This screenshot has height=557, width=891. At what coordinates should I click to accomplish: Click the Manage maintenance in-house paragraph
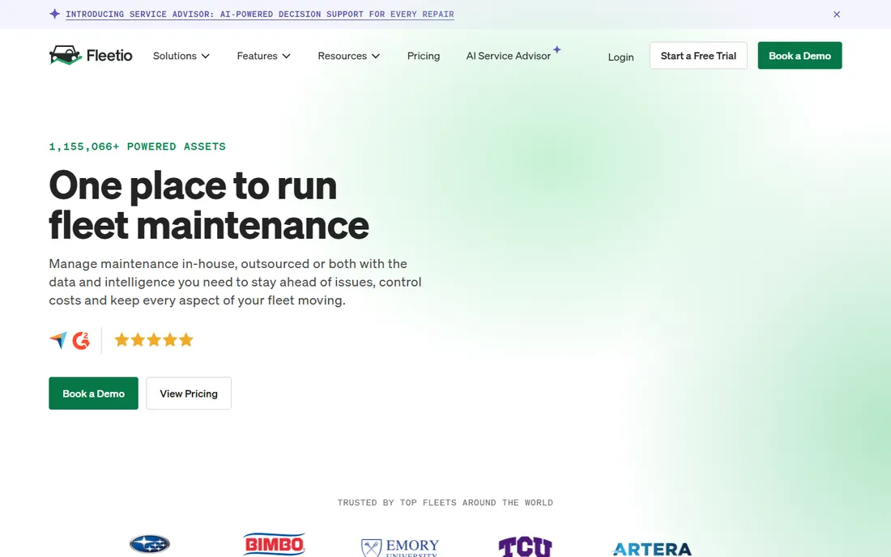click(x=235, y=283)
